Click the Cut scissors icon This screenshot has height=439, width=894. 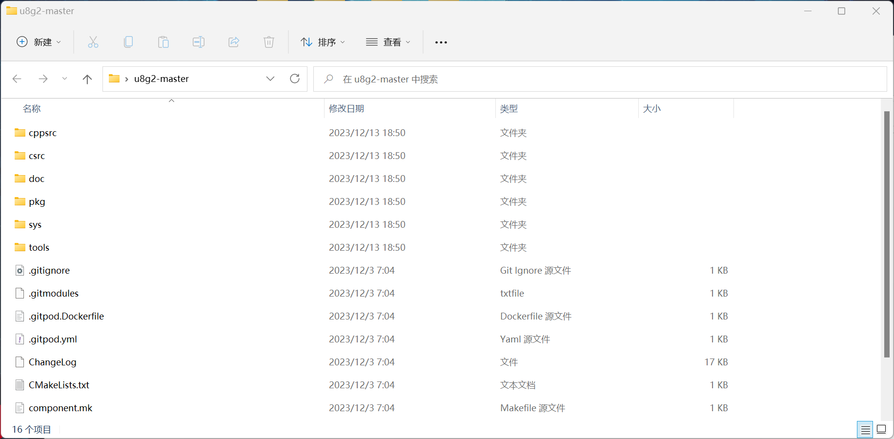(x=93, y=42)
